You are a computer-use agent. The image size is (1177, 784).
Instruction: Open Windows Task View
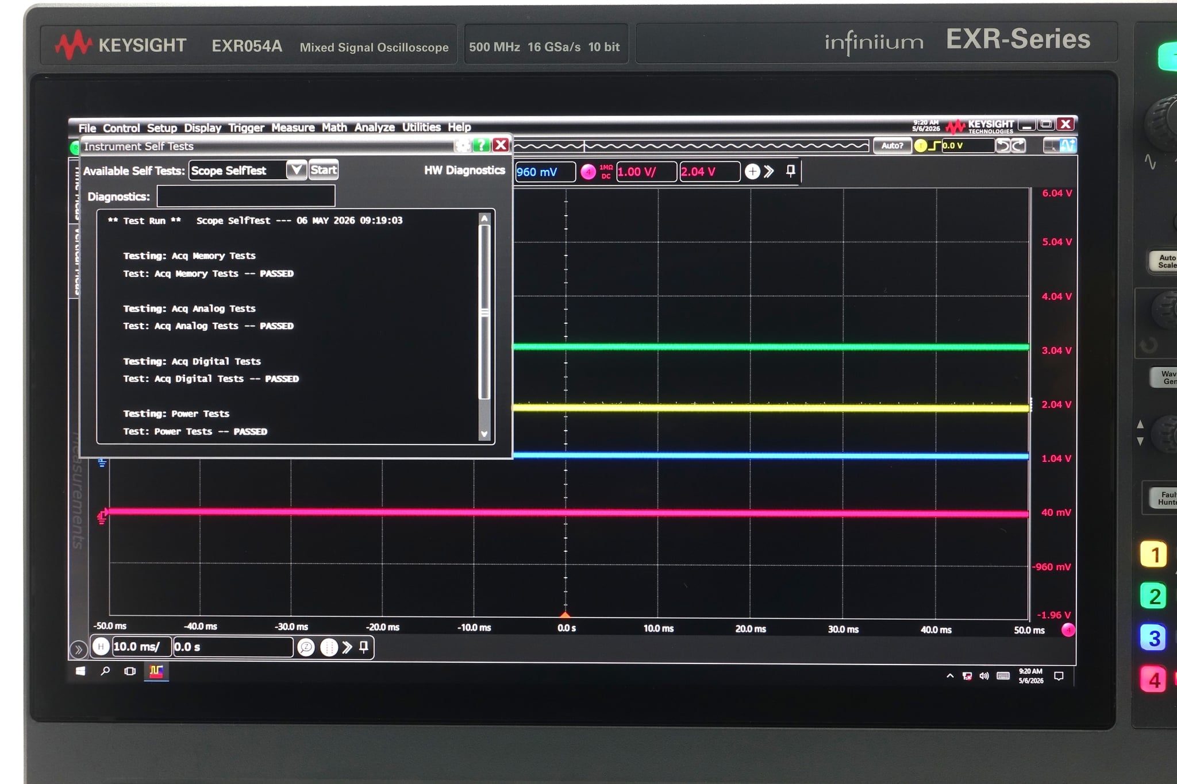coord(130,671)
